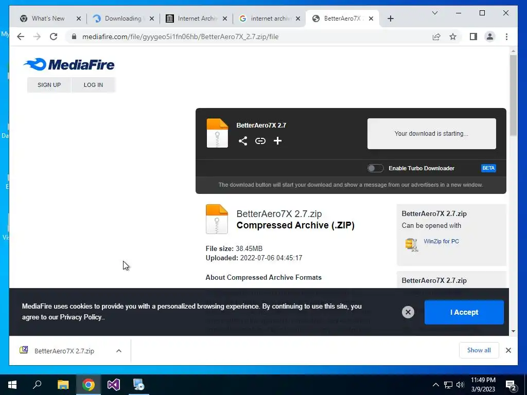Open the Chrome profile avatar

click(490, 37)
